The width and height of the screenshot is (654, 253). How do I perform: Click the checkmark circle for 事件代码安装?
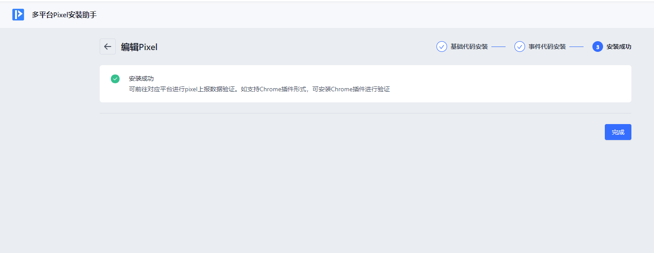click(x=520, y=47)
